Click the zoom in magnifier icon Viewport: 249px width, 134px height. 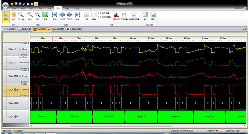click(38, 16)
